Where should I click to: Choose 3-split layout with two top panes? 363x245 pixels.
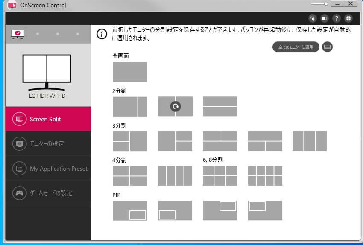pyautogui.click(x=220, y=141)
